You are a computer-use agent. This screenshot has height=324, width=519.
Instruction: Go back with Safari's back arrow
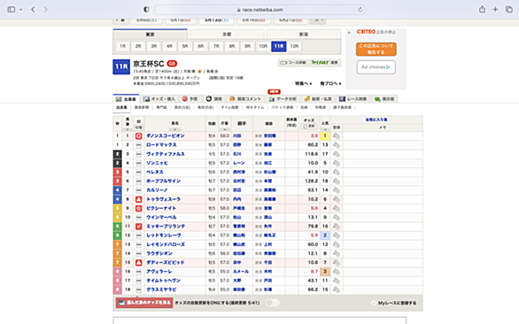pos(33,9)
